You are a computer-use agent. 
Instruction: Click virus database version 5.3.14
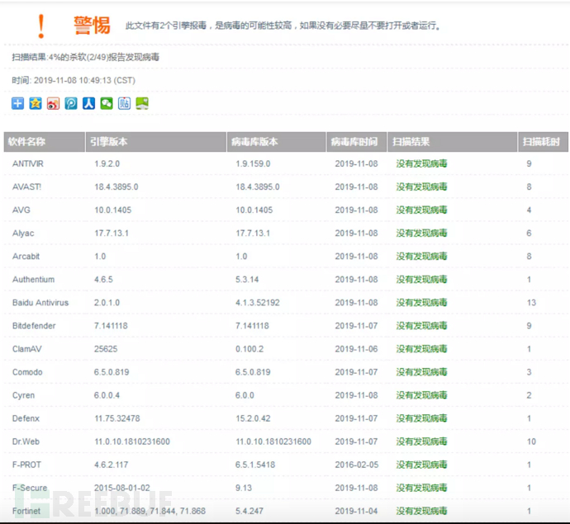[x=247, y=280]
